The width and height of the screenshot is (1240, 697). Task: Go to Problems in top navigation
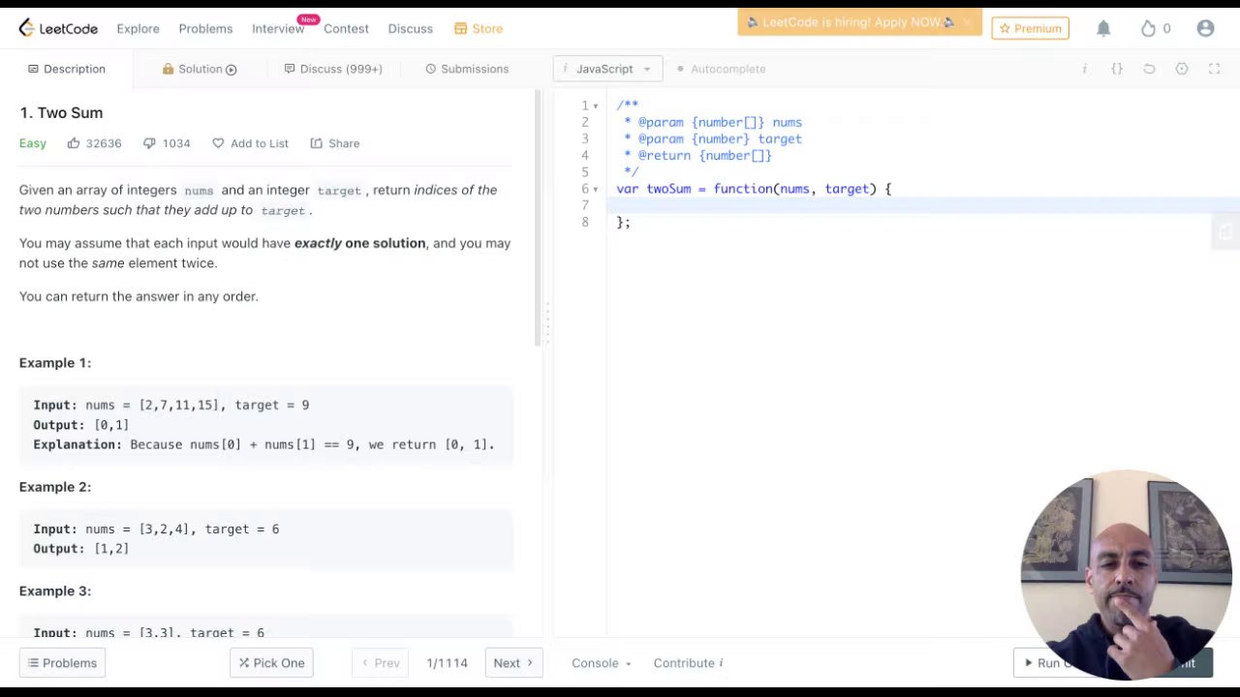tap(205, 29)
